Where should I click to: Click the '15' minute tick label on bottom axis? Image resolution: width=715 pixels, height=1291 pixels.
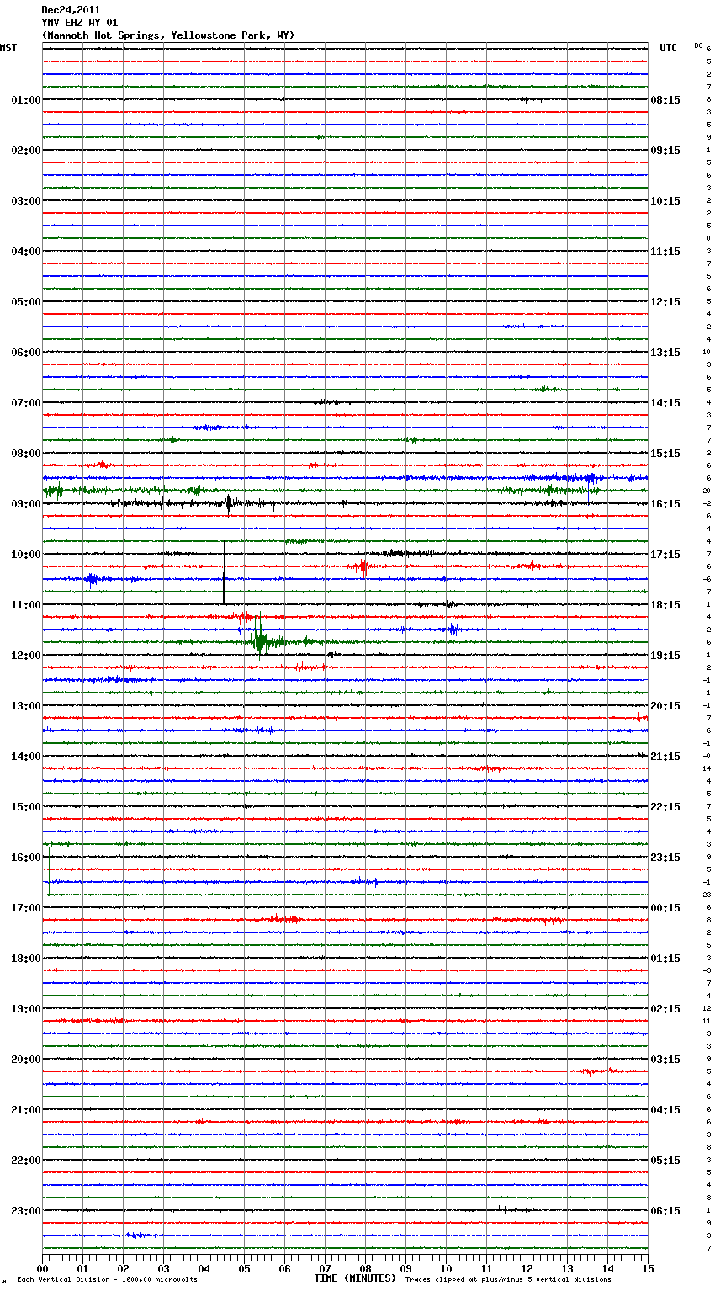647,1268
